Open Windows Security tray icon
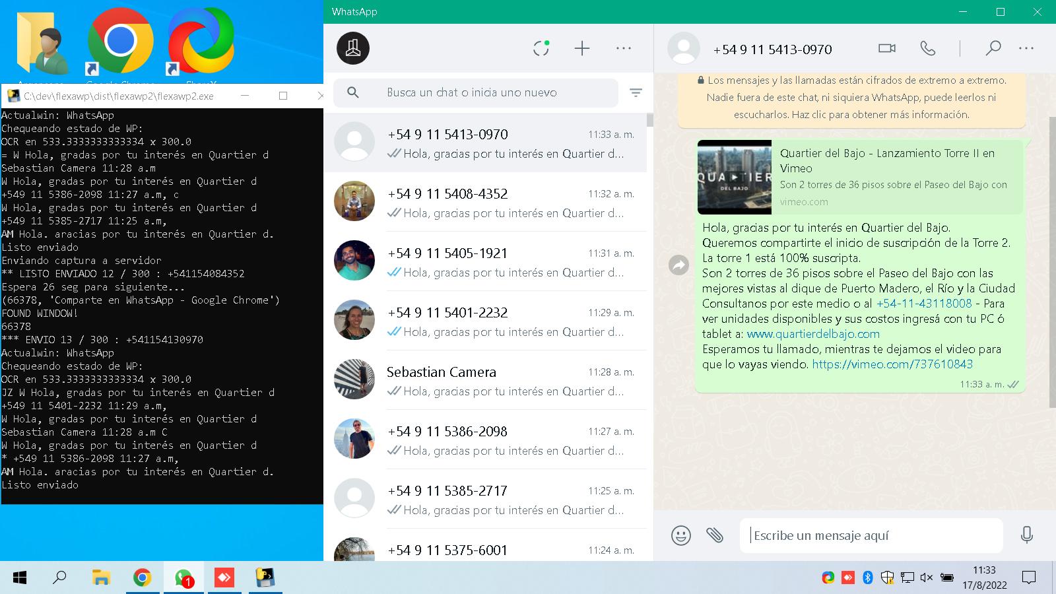1056x594 pixels. [x=888, y=578]
